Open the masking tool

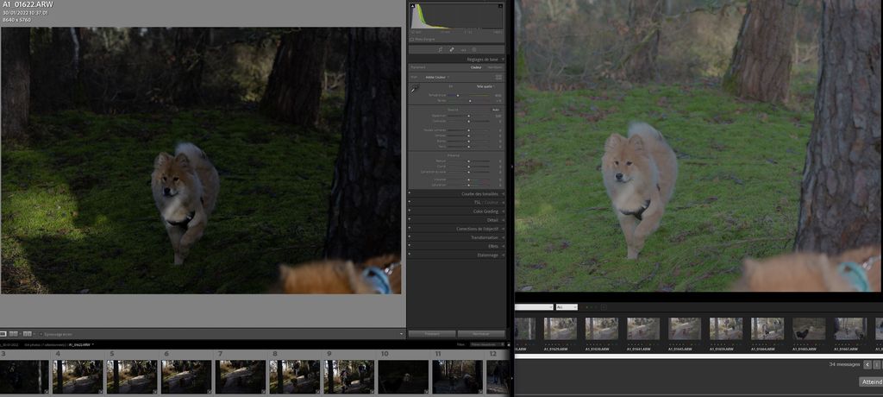click(x=474, y=50)
